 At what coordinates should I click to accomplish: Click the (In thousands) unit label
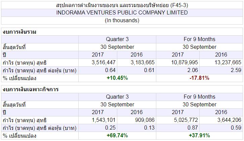[122, 21]
